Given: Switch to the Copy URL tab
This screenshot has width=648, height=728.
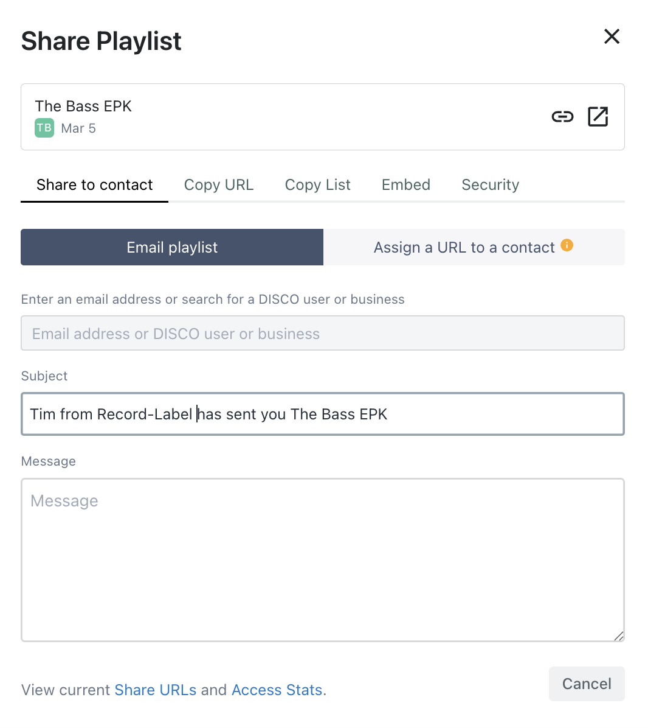Looking at the screenshot, I should point(219,185).
